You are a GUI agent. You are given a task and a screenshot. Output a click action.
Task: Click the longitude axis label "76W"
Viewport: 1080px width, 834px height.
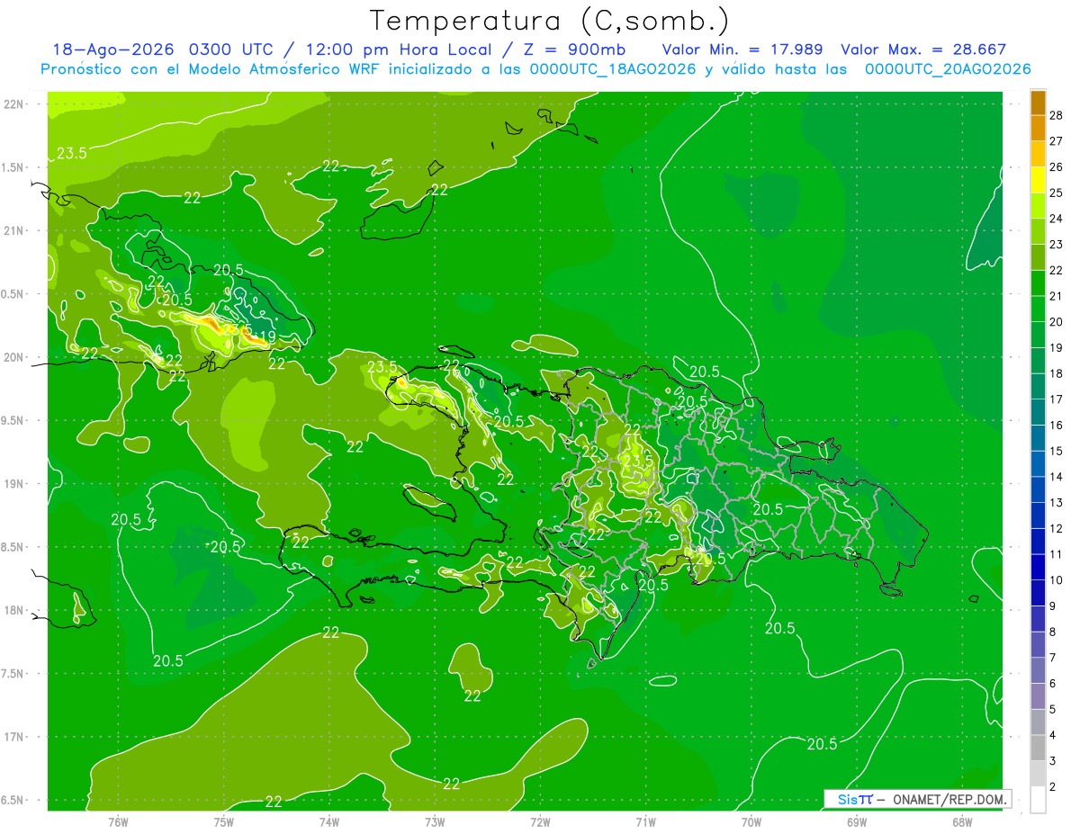click(118, 821)
